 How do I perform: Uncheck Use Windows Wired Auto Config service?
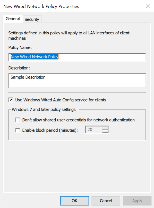[11, 100]
